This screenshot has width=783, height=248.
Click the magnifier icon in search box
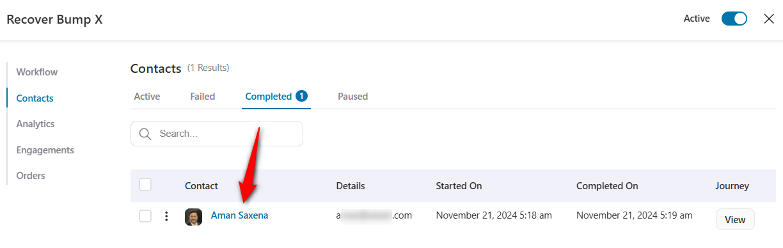[x=145, y=134]
